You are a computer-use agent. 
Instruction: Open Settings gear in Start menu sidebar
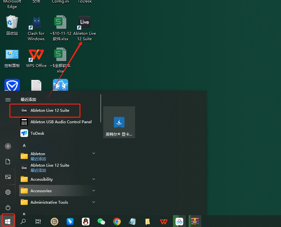pos(8,192)
